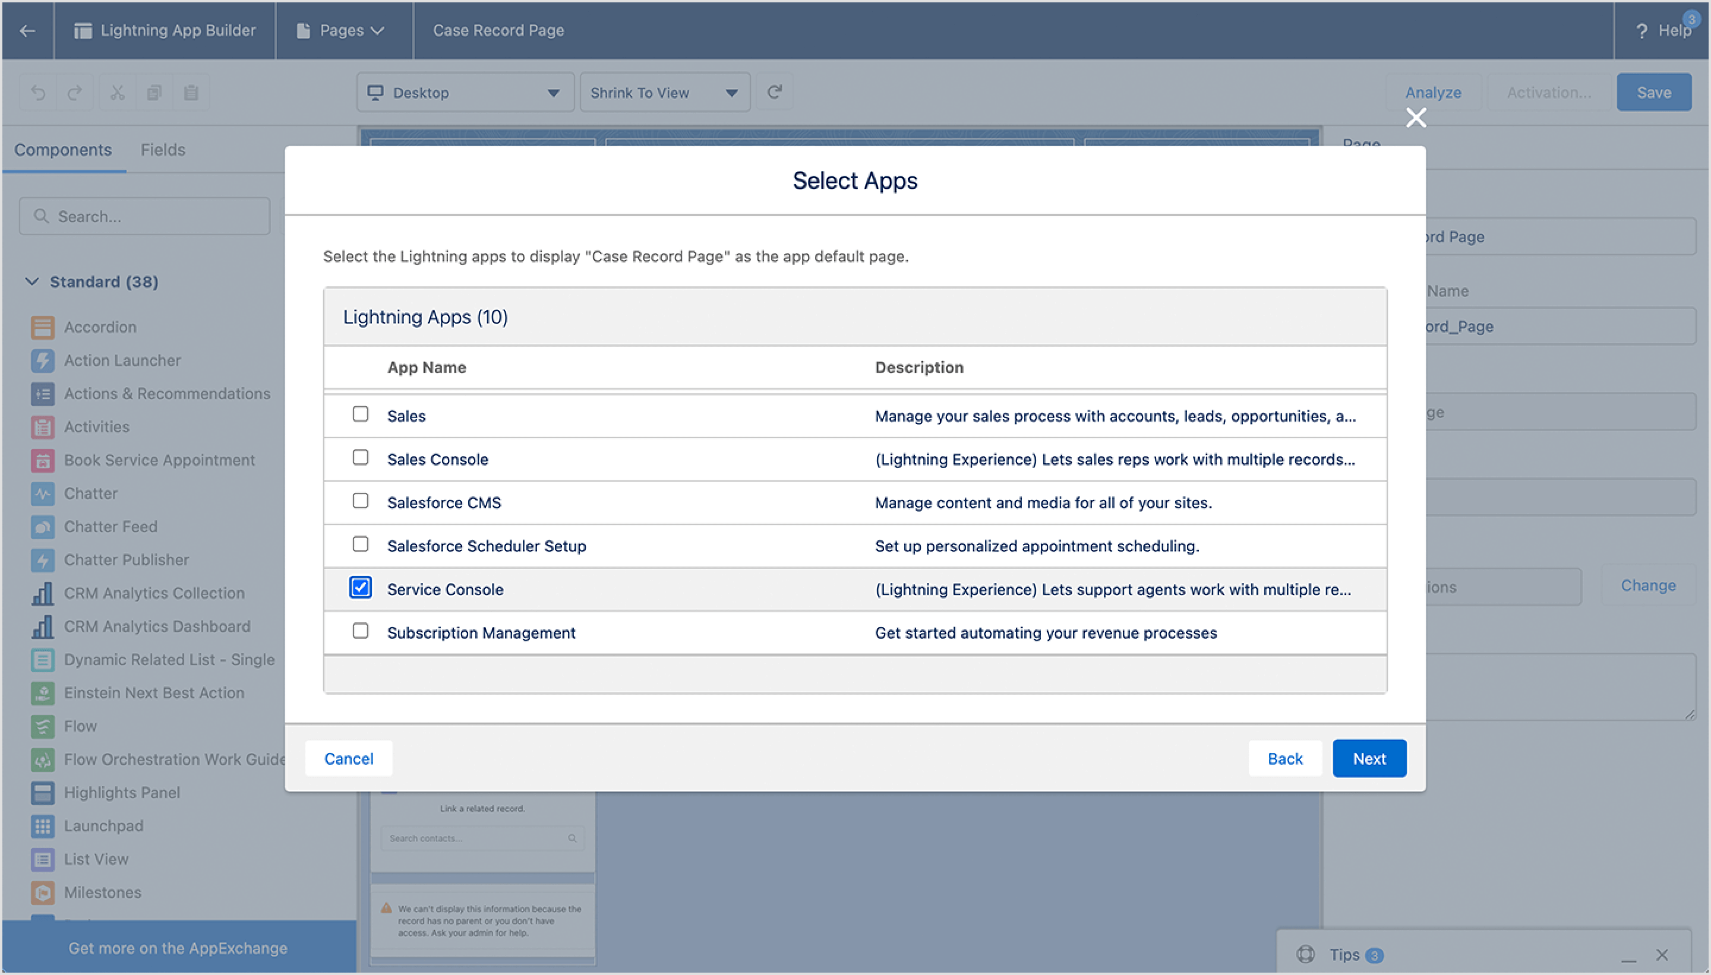Click the Action Launcher component icon
1711x975 pixels.
coord(42,360)
